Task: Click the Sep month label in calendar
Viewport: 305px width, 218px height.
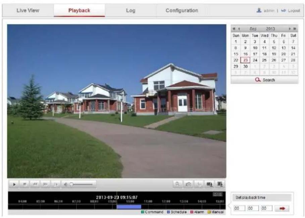Action: [253, 29]
